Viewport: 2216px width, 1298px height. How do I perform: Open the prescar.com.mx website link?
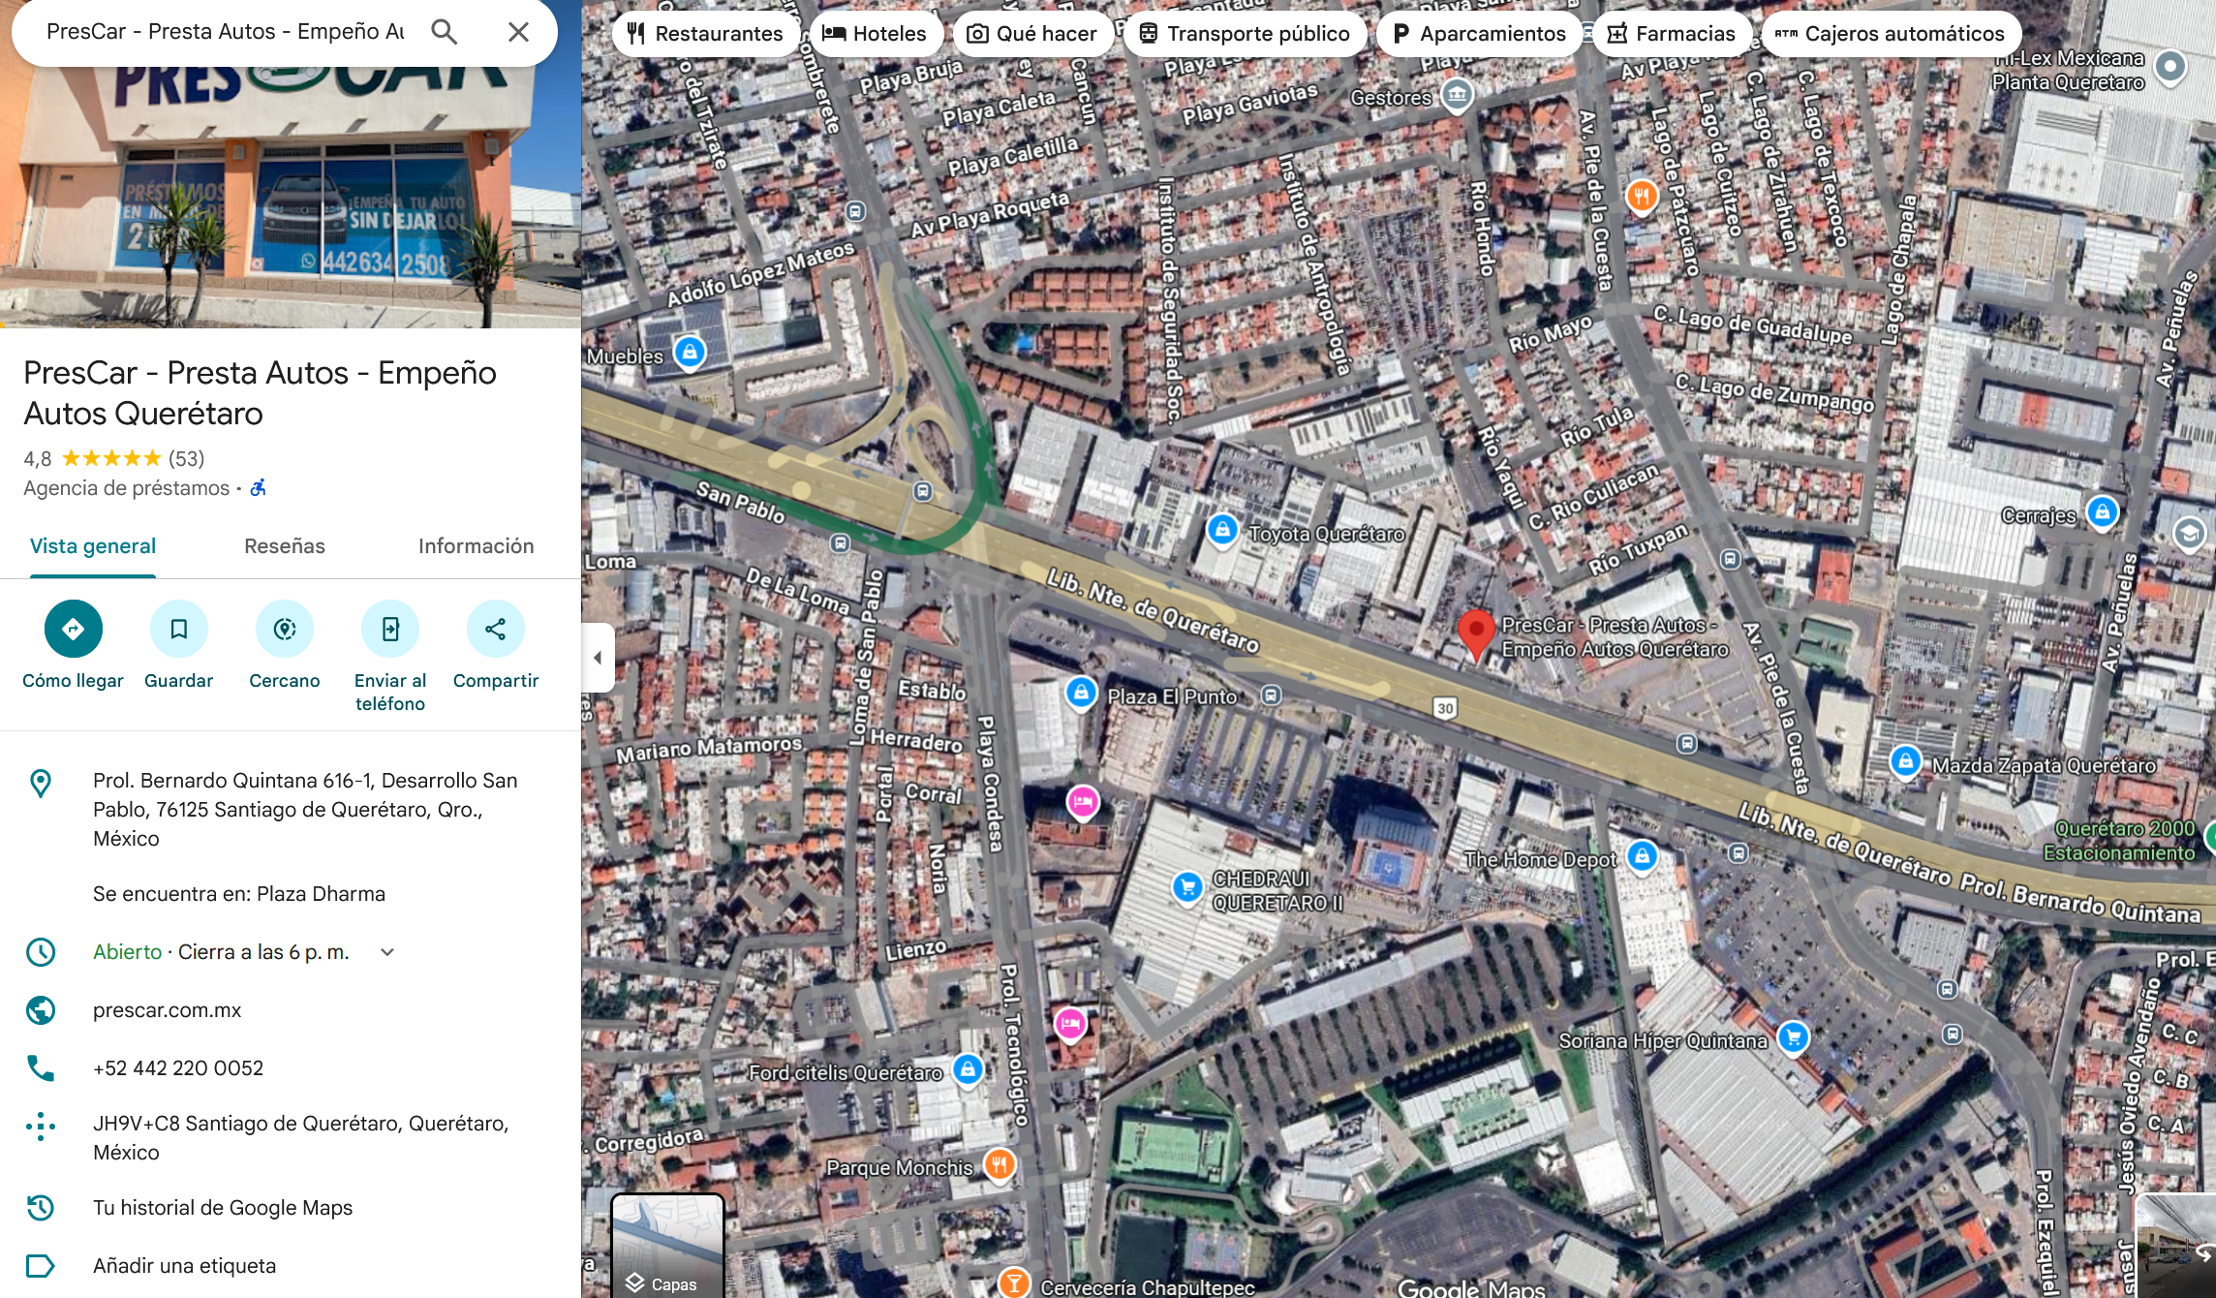pos(167,1010)
